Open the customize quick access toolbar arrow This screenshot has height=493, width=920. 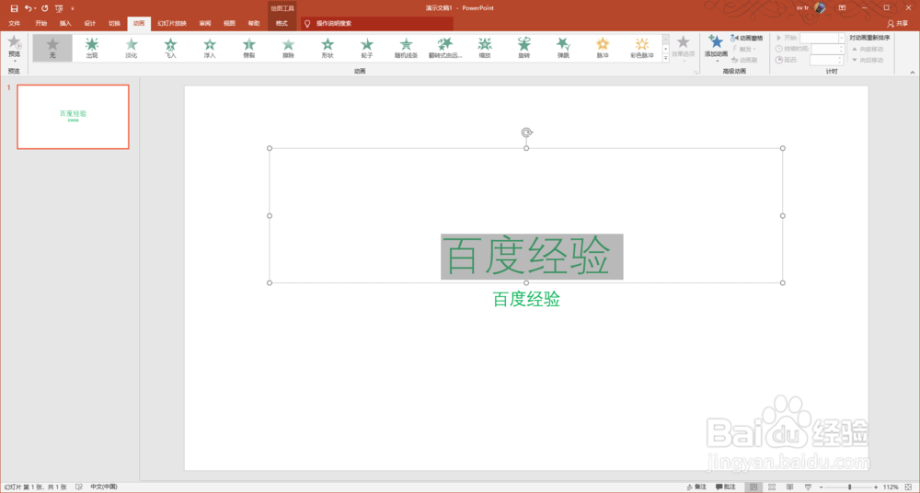[73, 8]
